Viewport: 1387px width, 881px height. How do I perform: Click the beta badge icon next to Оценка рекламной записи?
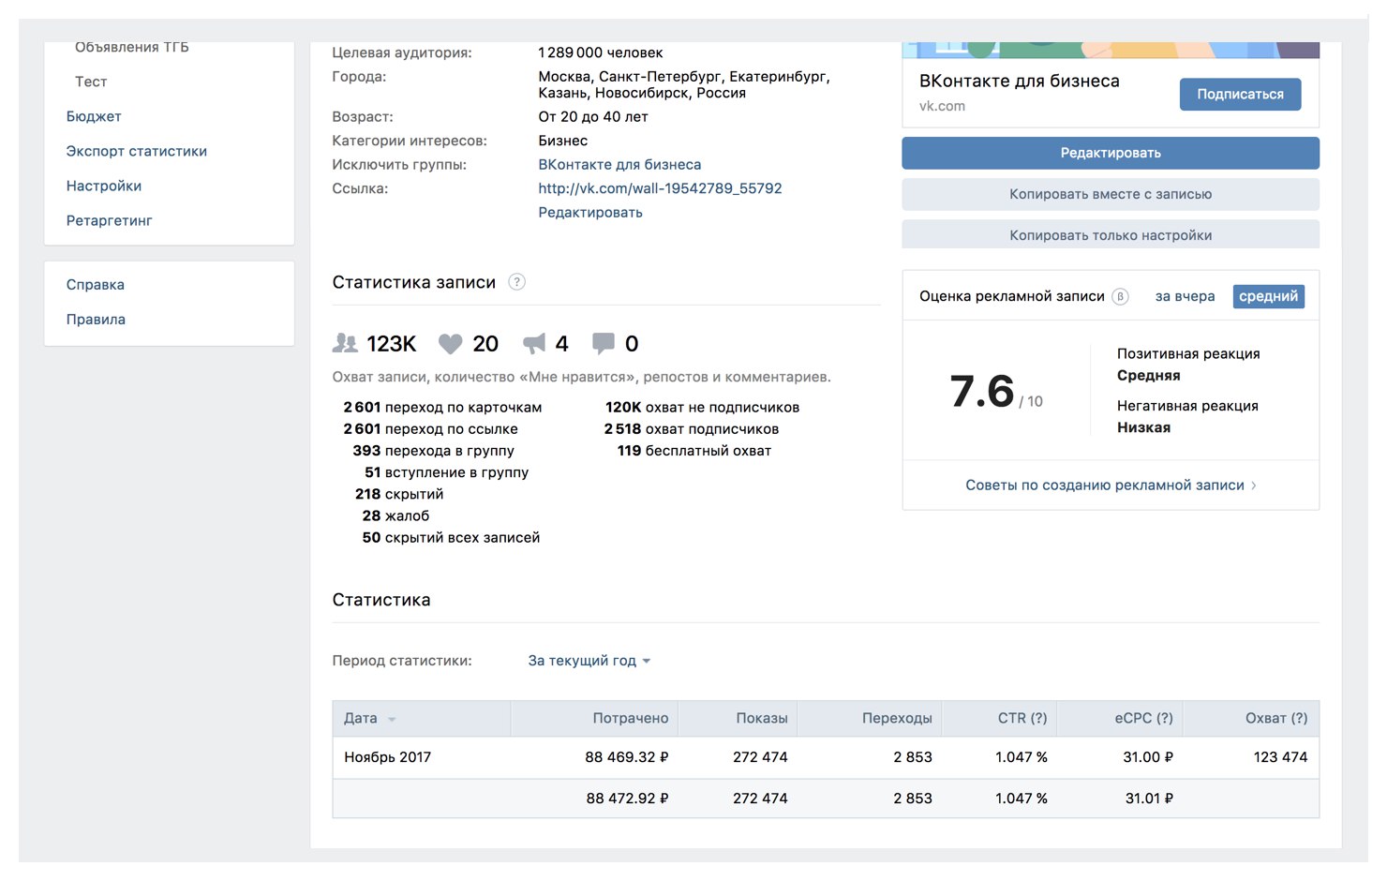click(x=1120, y=296)
